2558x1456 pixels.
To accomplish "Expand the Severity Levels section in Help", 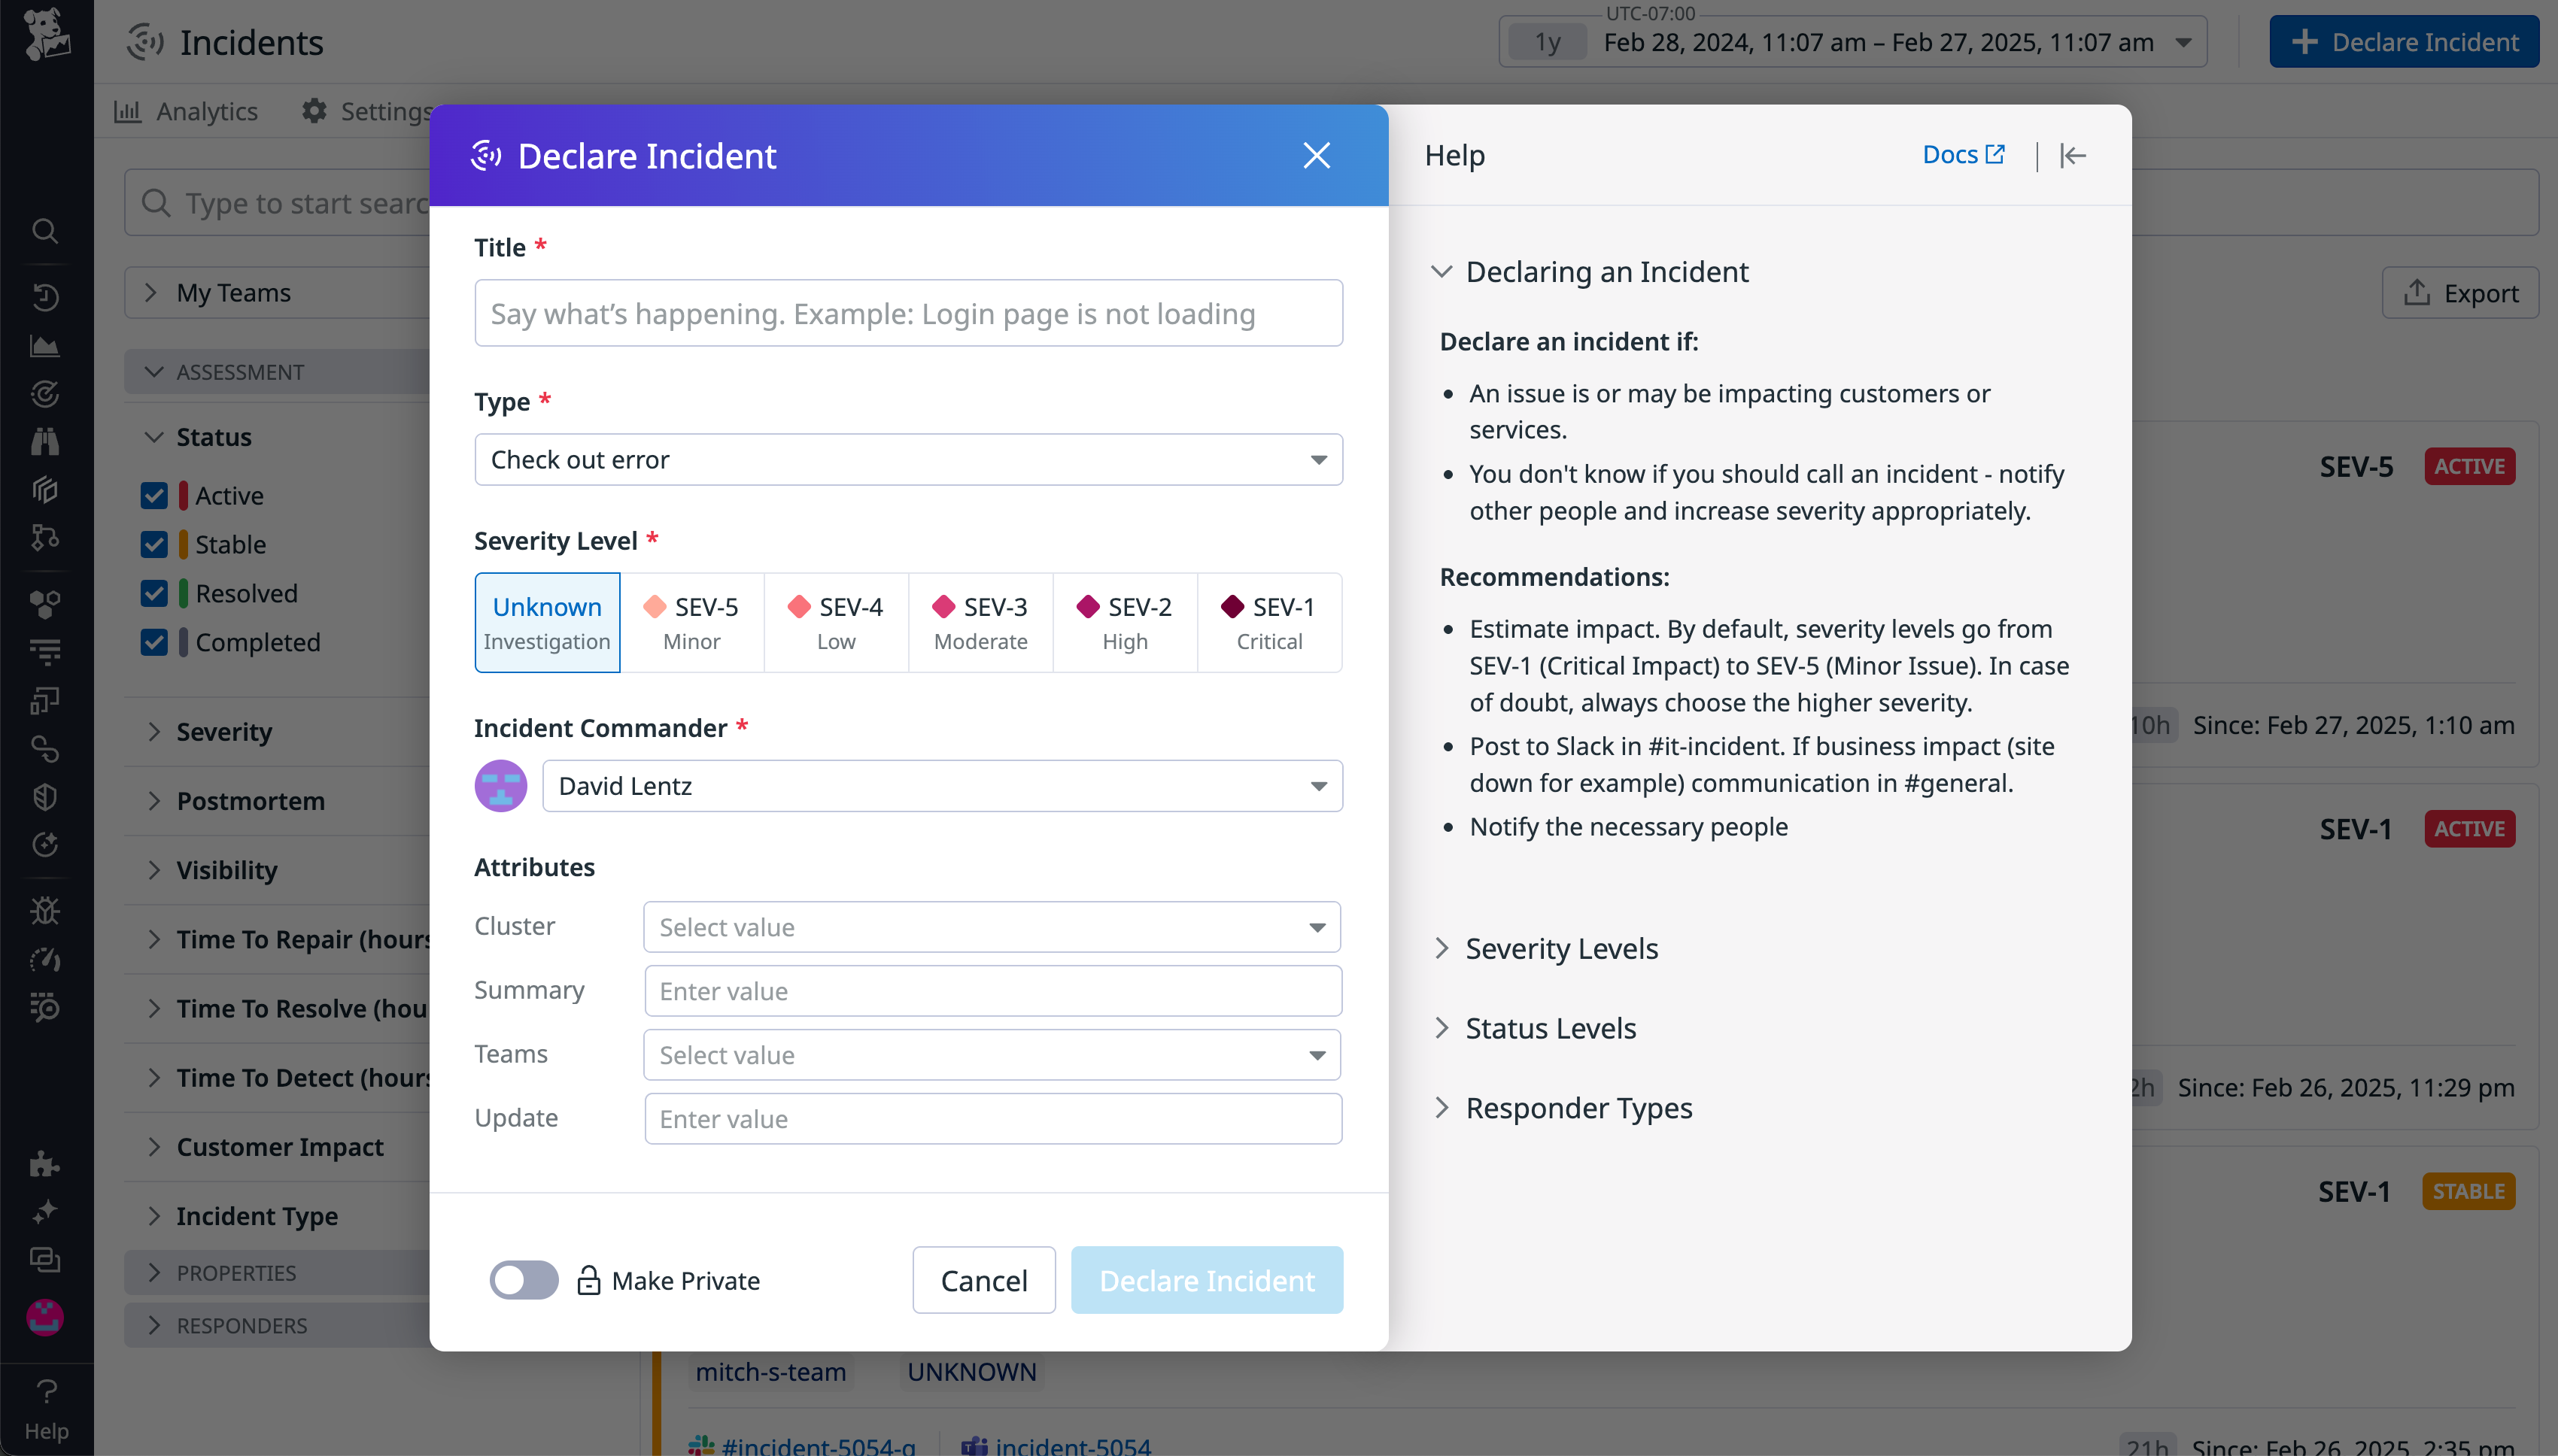I will pos(1560,948).
